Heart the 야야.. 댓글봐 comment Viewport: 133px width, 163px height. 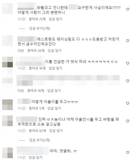point(128,153)
